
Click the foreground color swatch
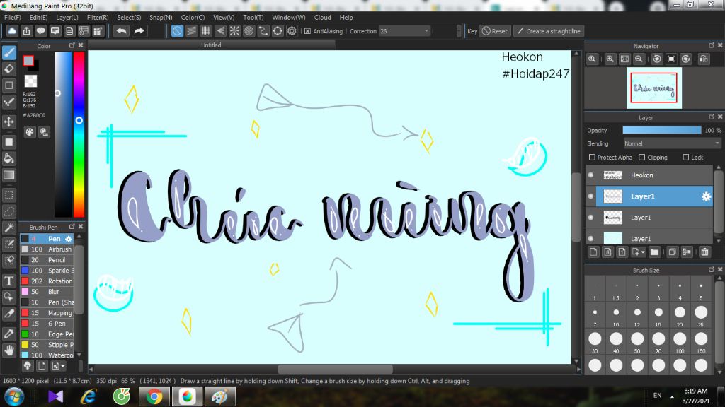click(28, 61)
